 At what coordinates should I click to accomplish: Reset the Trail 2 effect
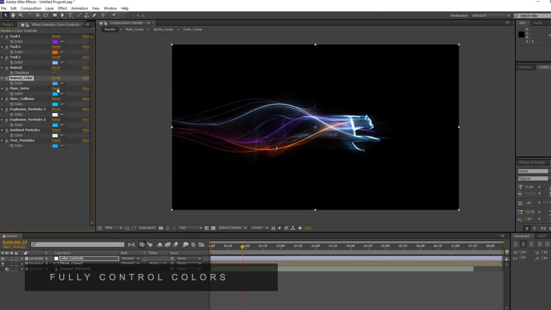pyautogui.click(x=56, y=46)
